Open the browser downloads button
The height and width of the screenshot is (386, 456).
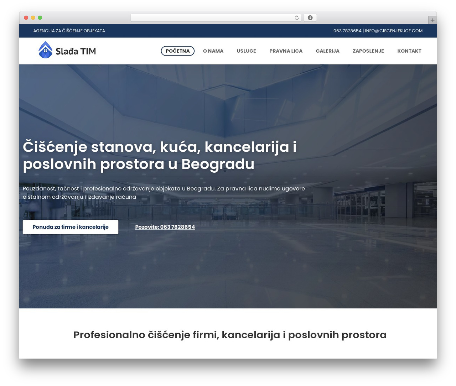pos(310,18)
